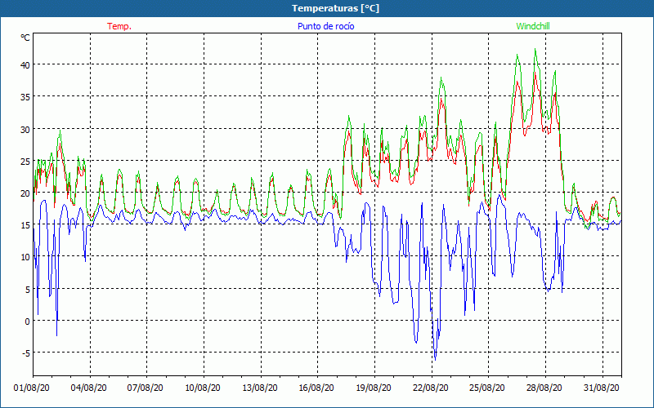The image size is (654, 408).
Task: Click the 31/08/20 date label
Action: (x=602, y=388)
